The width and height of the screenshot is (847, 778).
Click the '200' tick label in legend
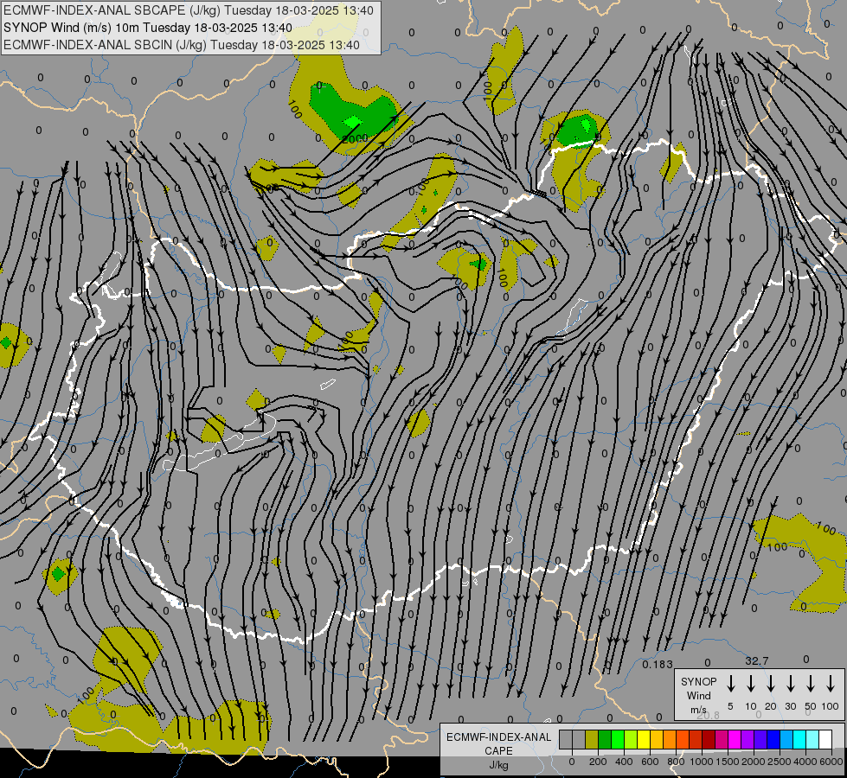click(x=598, y=762)
